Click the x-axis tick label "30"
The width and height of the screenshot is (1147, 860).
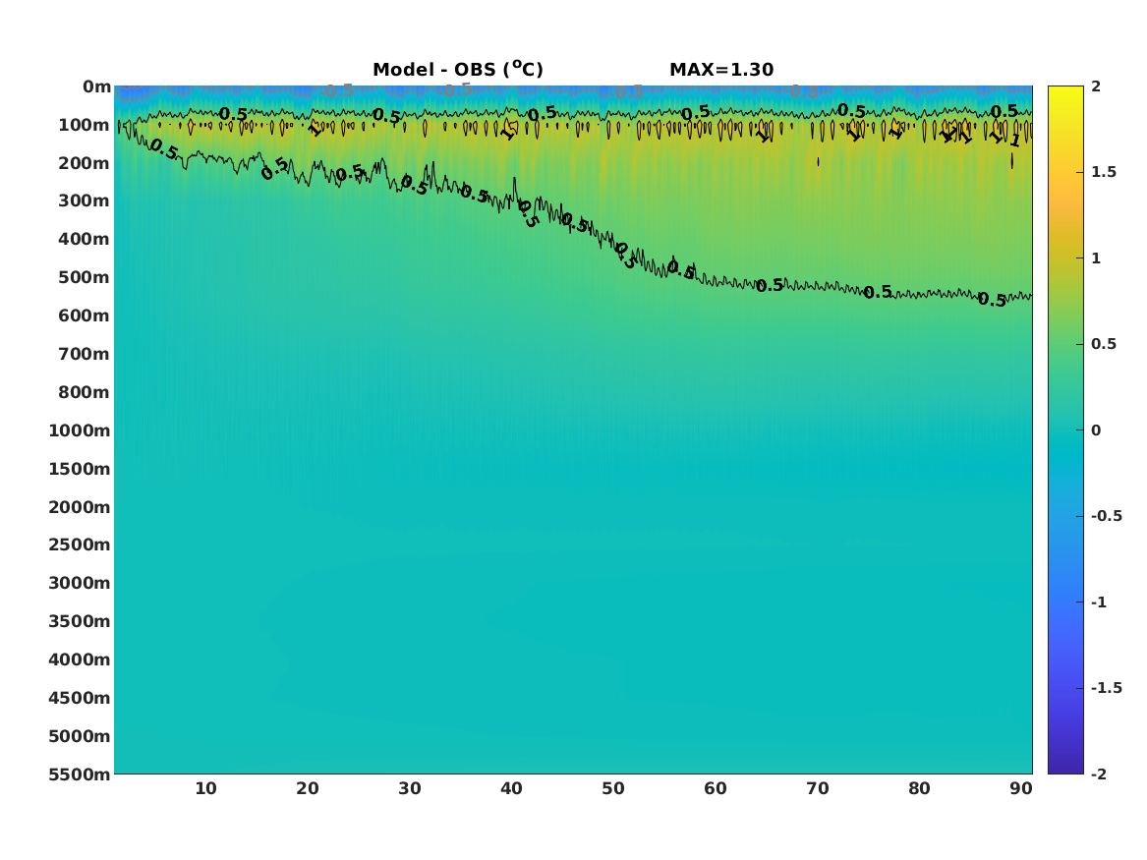tap(410, 789)
